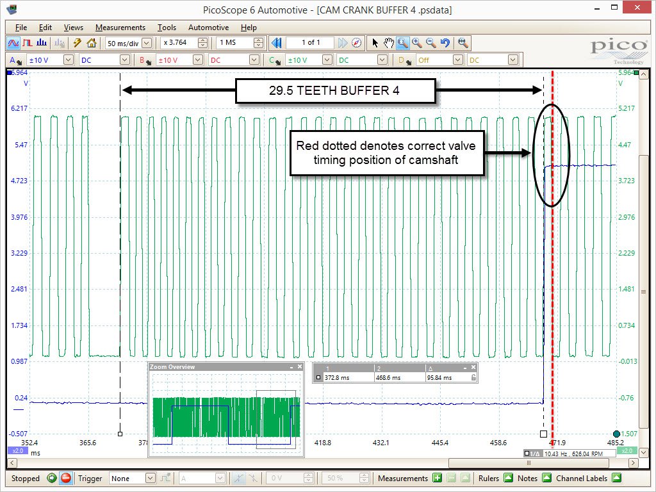Select the hand pan tool

click(x=388, y=44)
